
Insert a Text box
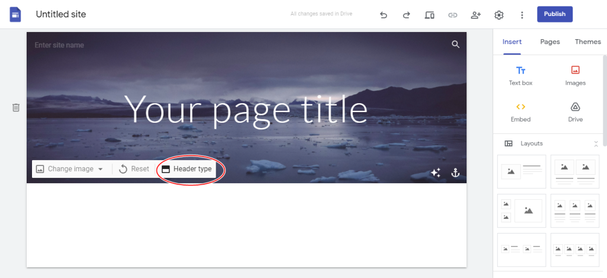point(520,75)
